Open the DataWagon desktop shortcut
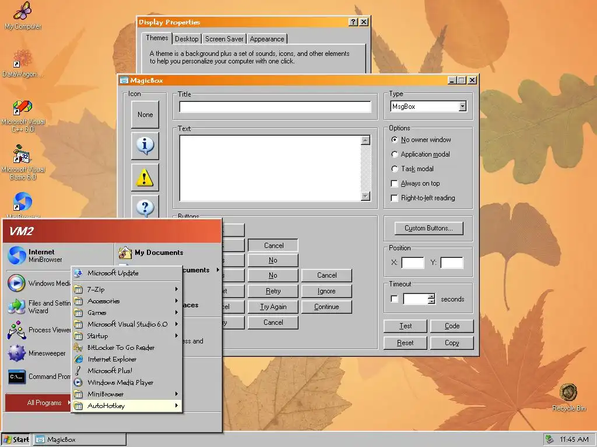 (x=23, y=63)
